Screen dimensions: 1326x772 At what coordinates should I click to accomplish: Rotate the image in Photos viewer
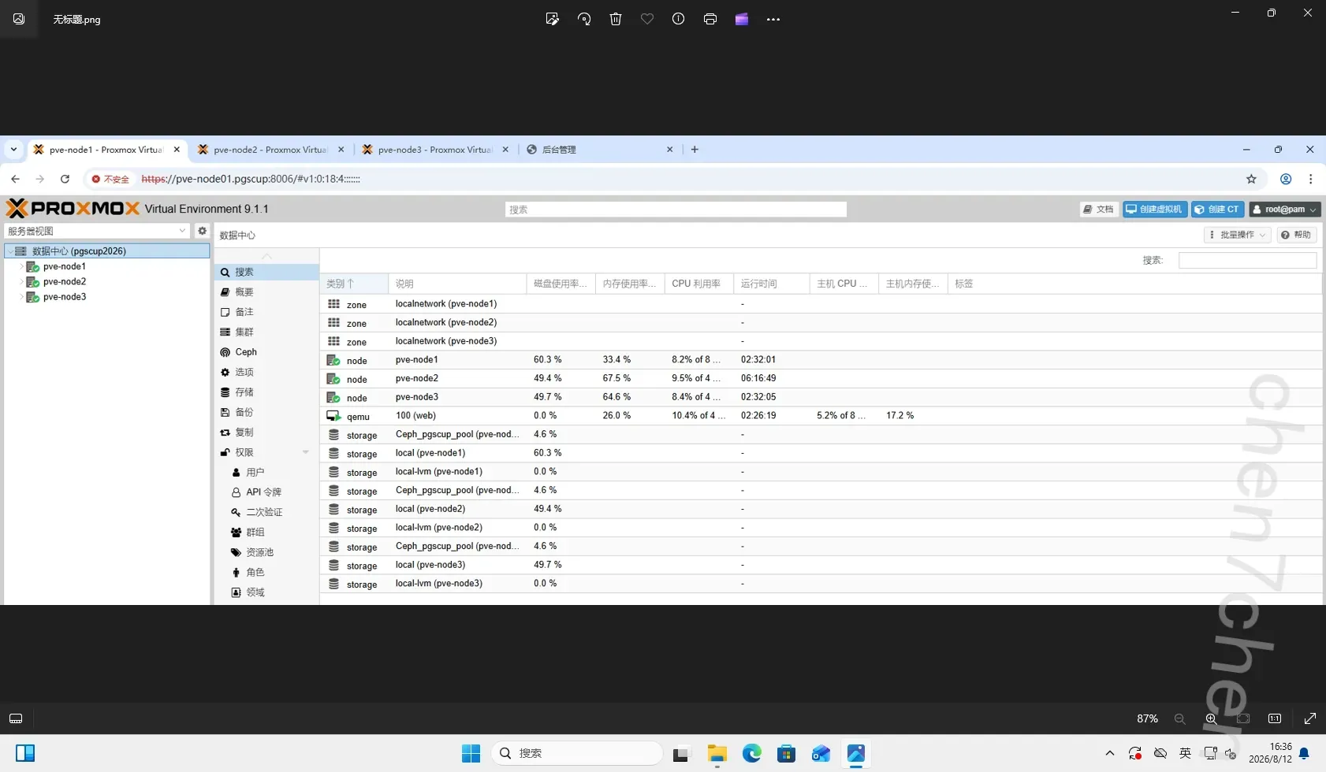[x=584, y=19]
